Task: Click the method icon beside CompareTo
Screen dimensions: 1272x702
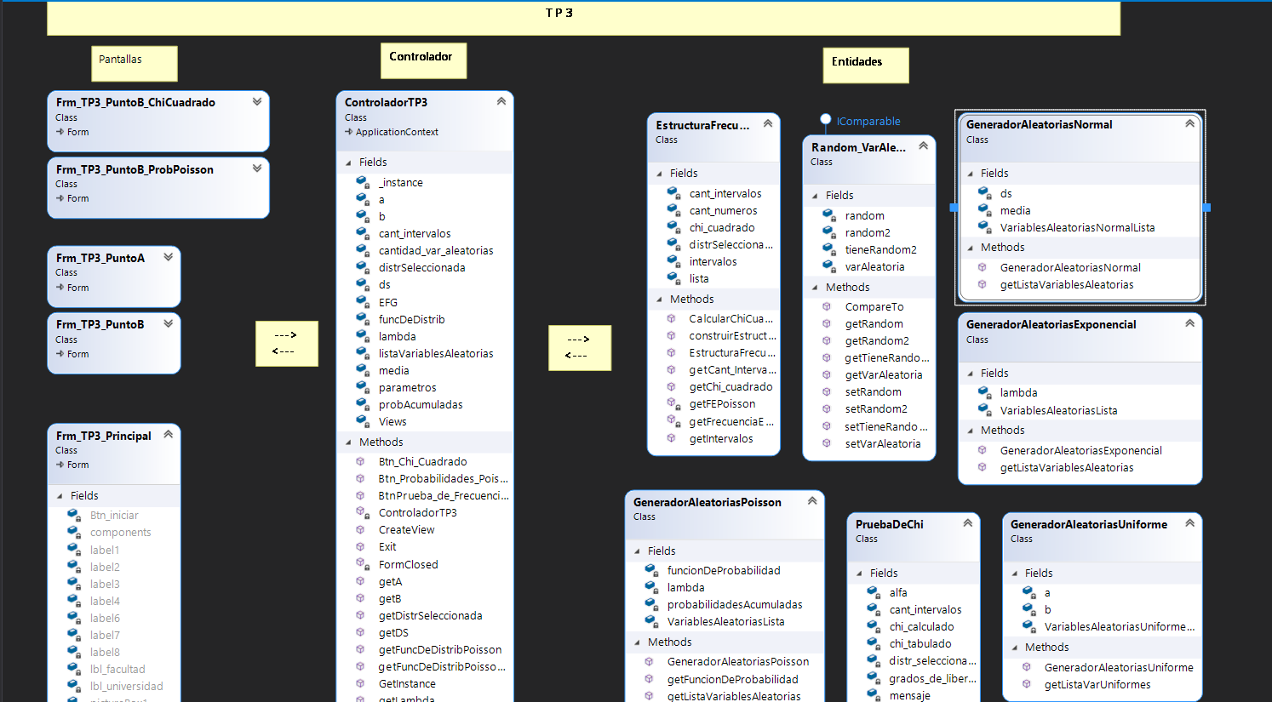Action: pyautogui.click(x=827, y=307)
